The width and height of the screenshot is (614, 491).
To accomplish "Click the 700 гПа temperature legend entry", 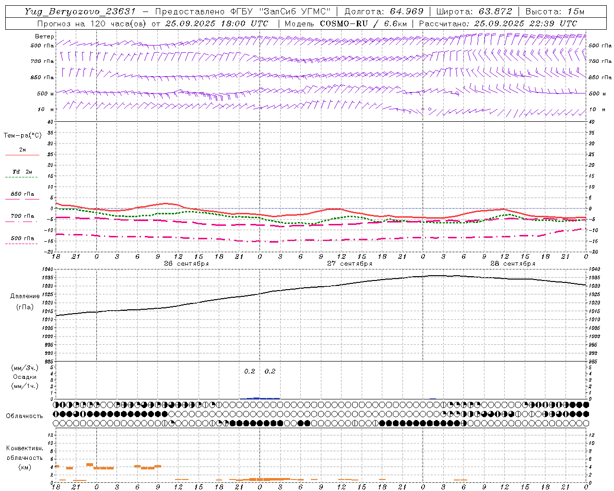I will click(23, 216).
